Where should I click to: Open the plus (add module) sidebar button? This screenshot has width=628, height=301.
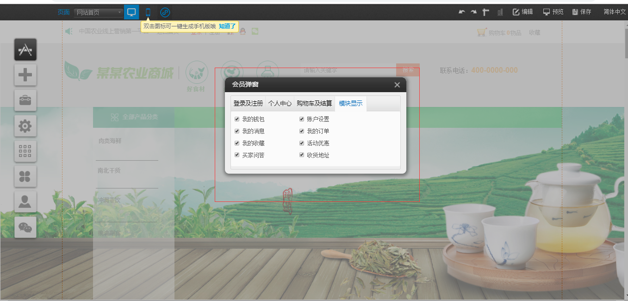click(x=25, y=75)
